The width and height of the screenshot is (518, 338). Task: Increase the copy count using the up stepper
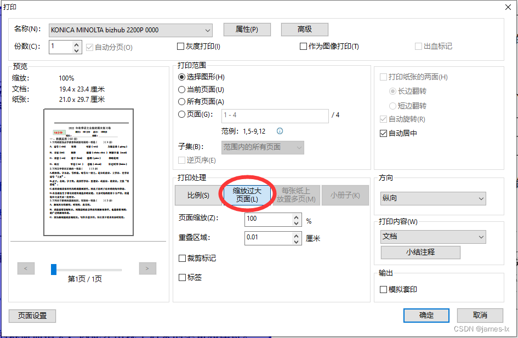coord(76,44)
